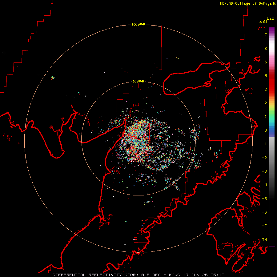Click the 5 dB scale label

266,62
